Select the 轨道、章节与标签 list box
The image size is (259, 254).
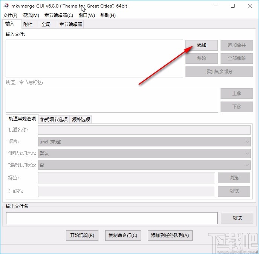coord(112,100)
